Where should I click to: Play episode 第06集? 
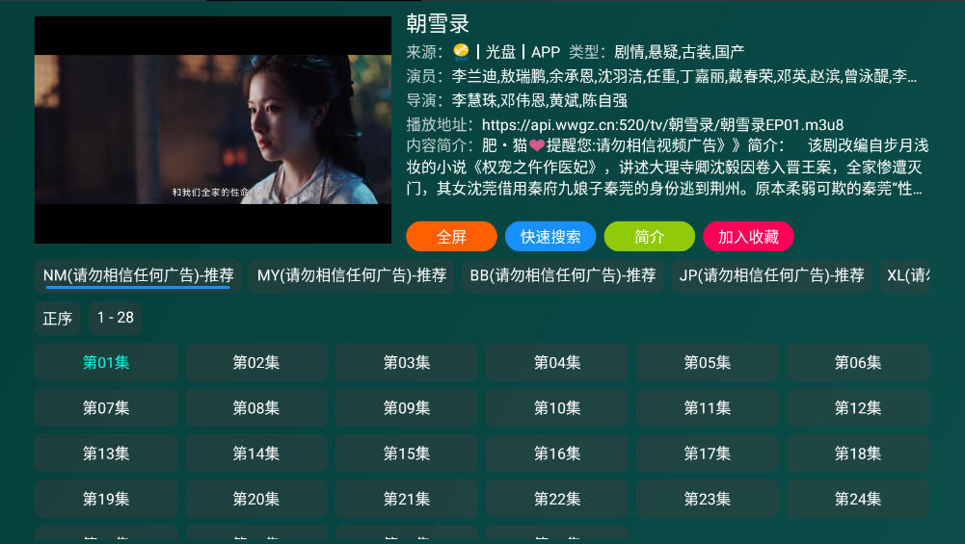(858, 363)
